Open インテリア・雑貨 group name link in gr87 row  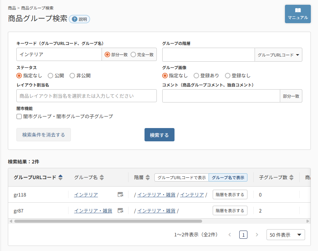93,211
